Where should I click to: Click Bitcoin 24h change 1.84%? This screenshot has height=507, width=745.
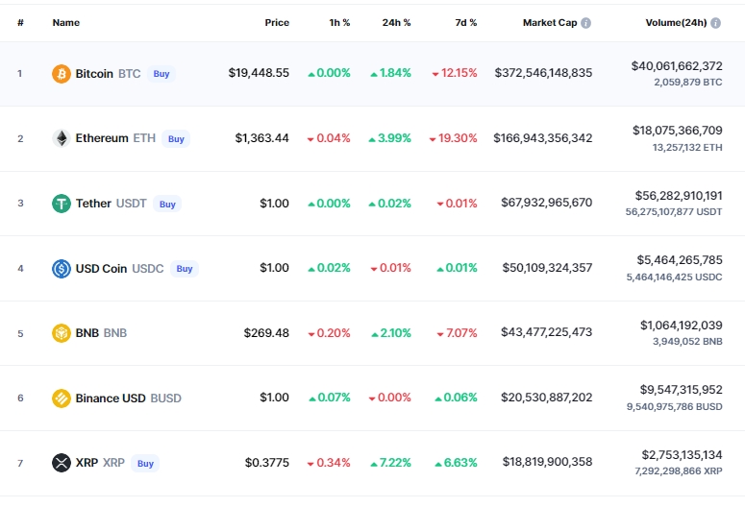tap(390, 73)
